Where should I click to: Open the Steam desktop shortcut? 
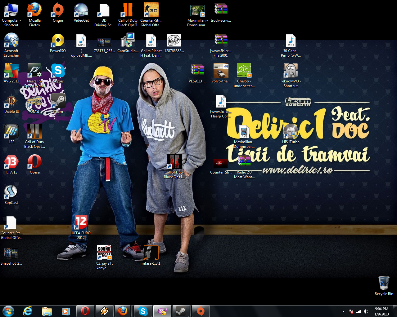tap(58, 103)
